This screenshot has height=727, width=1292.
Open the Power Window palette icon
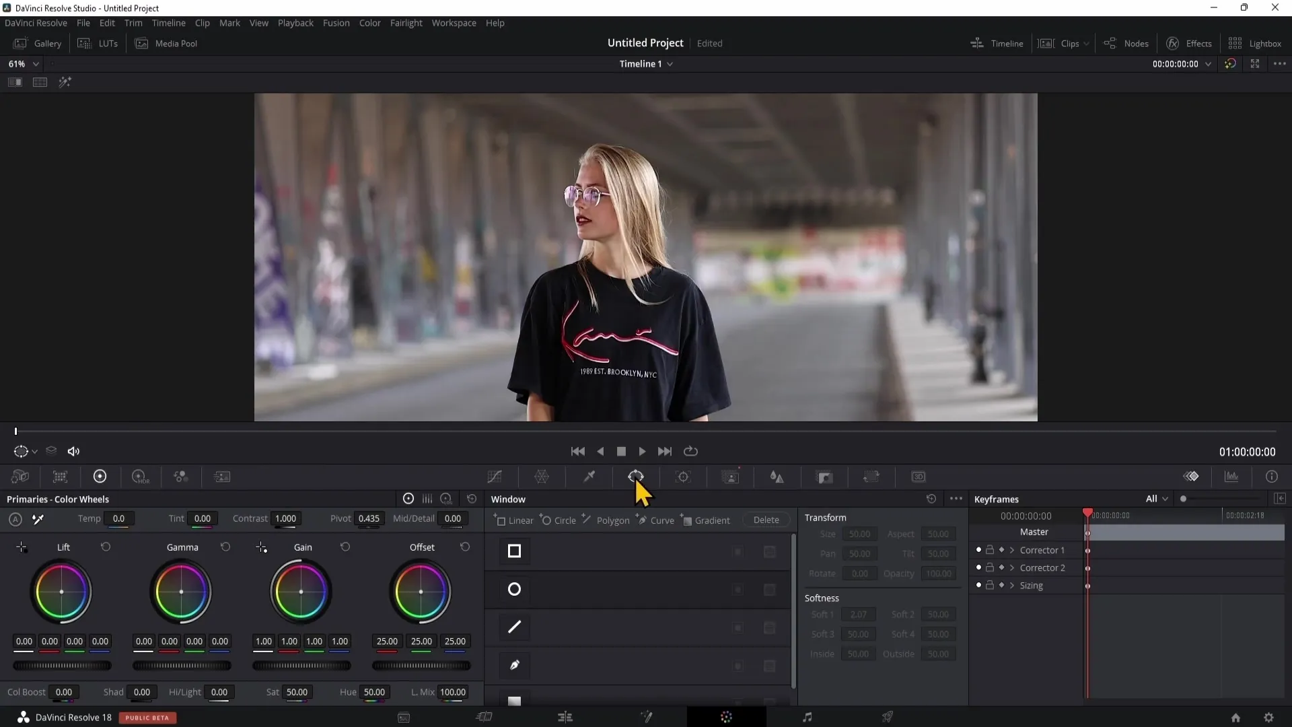[636, 477]
